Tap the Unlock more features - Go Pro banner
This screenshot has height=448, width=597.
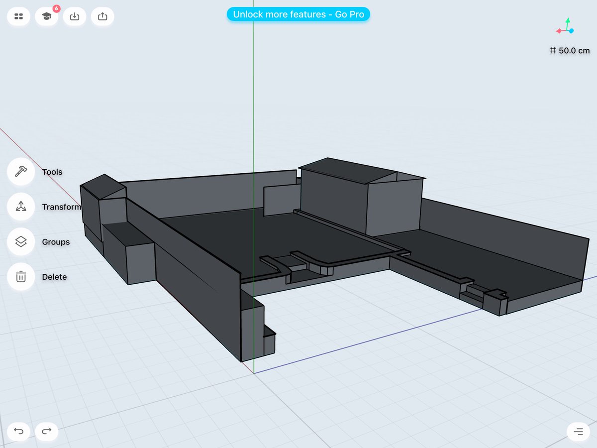[x=298, y=14]
